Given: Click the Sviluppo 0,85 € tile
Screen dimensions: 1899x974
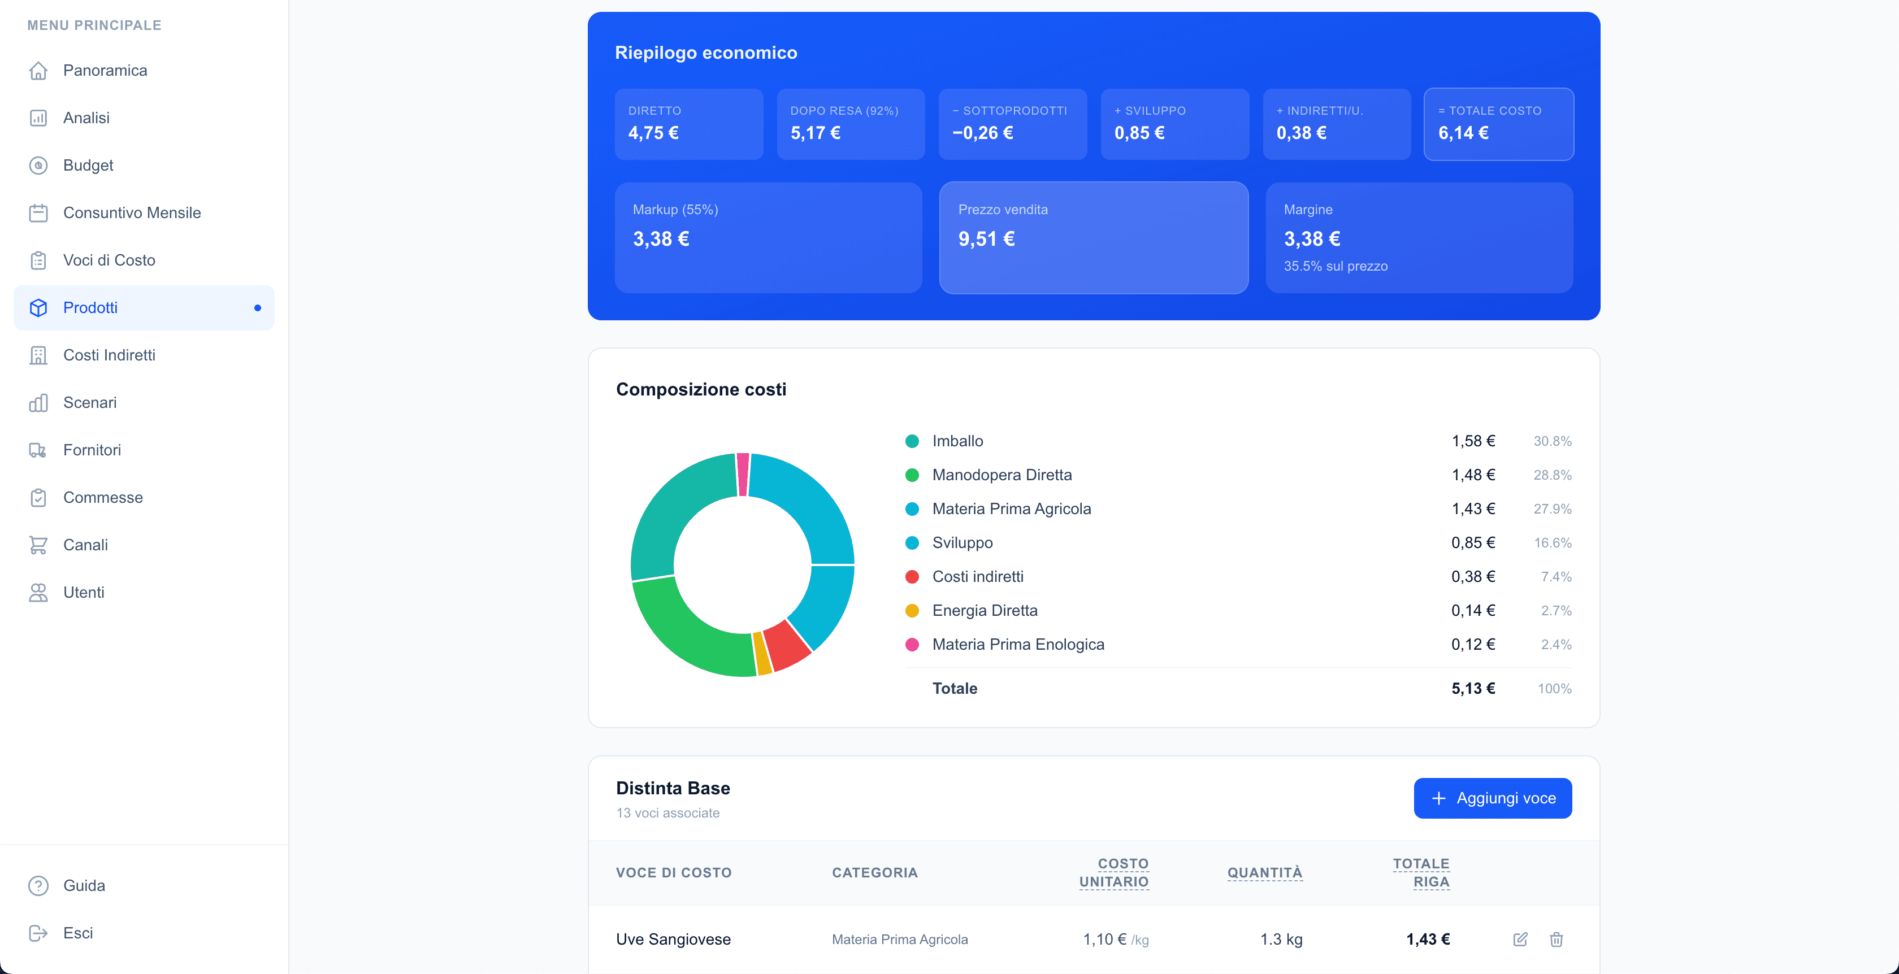Looking at the screenshot, I should point(1174,124).
